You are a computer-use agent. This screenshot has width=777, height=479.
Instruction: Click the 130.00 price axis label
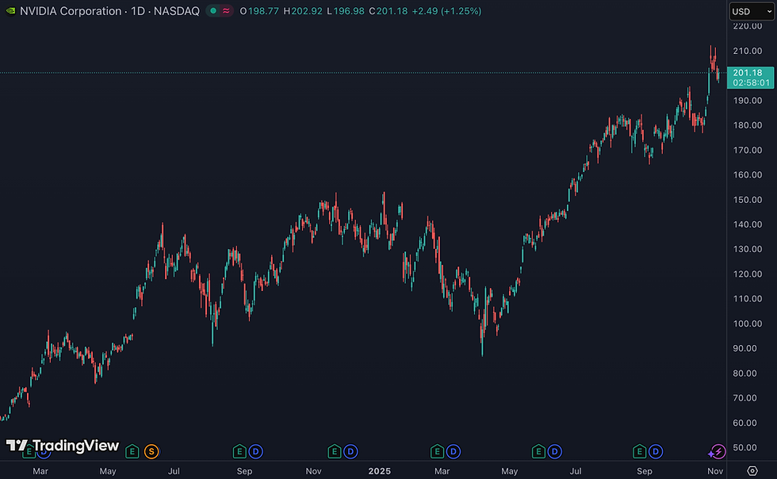tap(747, 249)
